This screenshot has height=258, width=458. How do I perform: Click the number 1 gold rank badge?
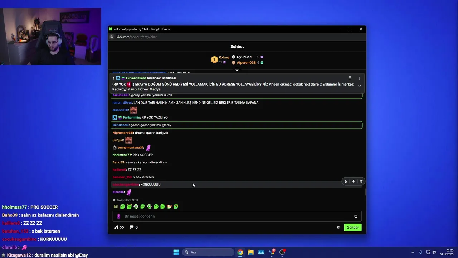pyautogui.click(x=214, y=60)
